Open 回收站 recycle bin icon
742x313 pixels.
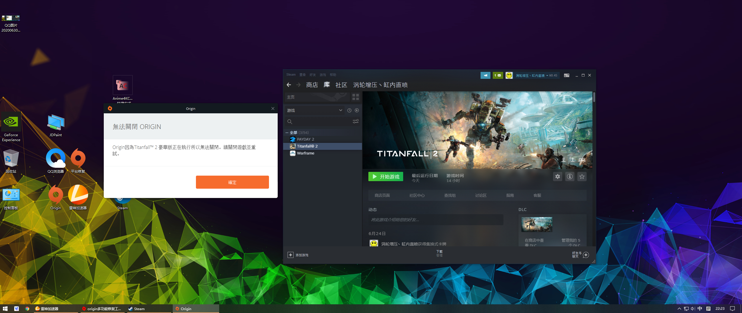[11, 161]
